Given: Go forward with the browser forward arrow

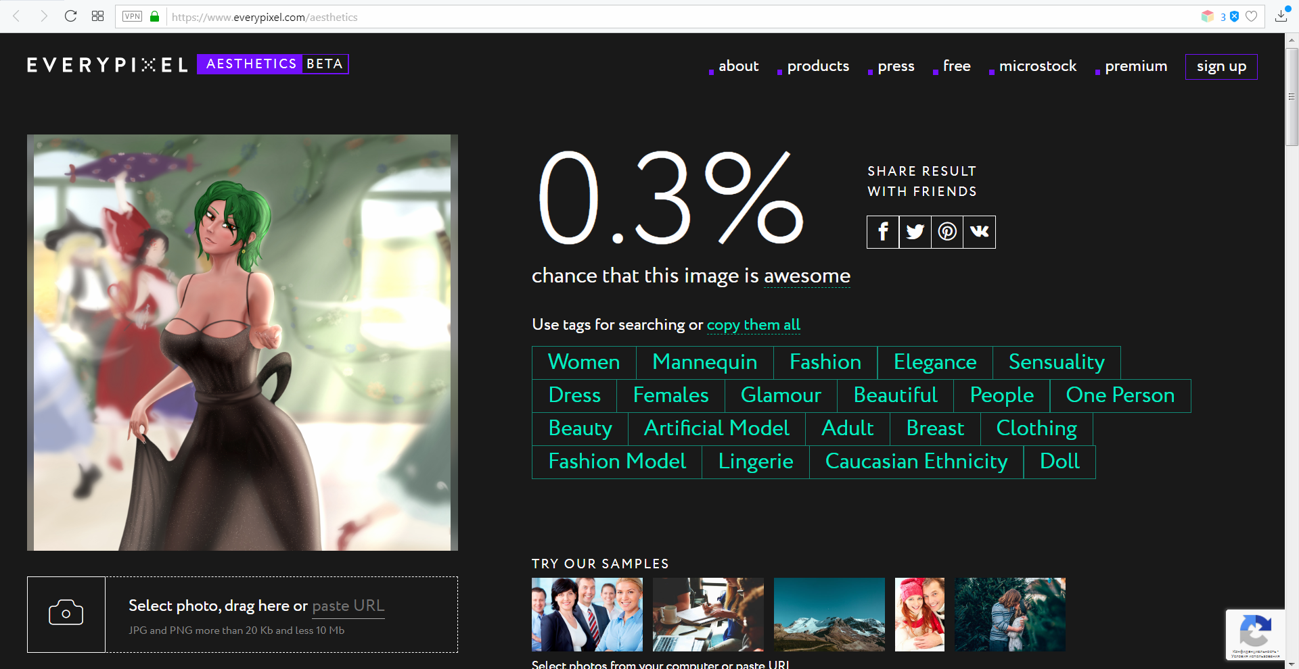Looking at the screenshot, I should point(44,16).
